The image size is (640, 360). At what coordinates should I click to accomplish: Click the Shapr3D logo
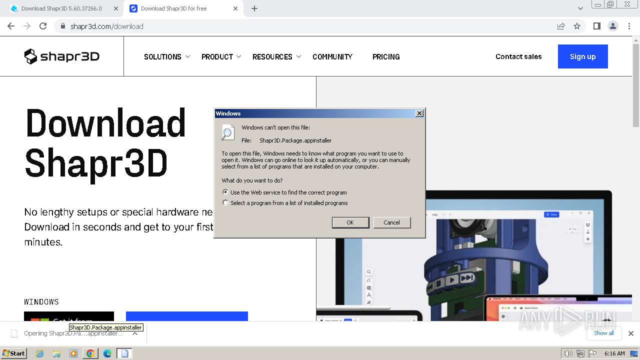coord(62,56)
